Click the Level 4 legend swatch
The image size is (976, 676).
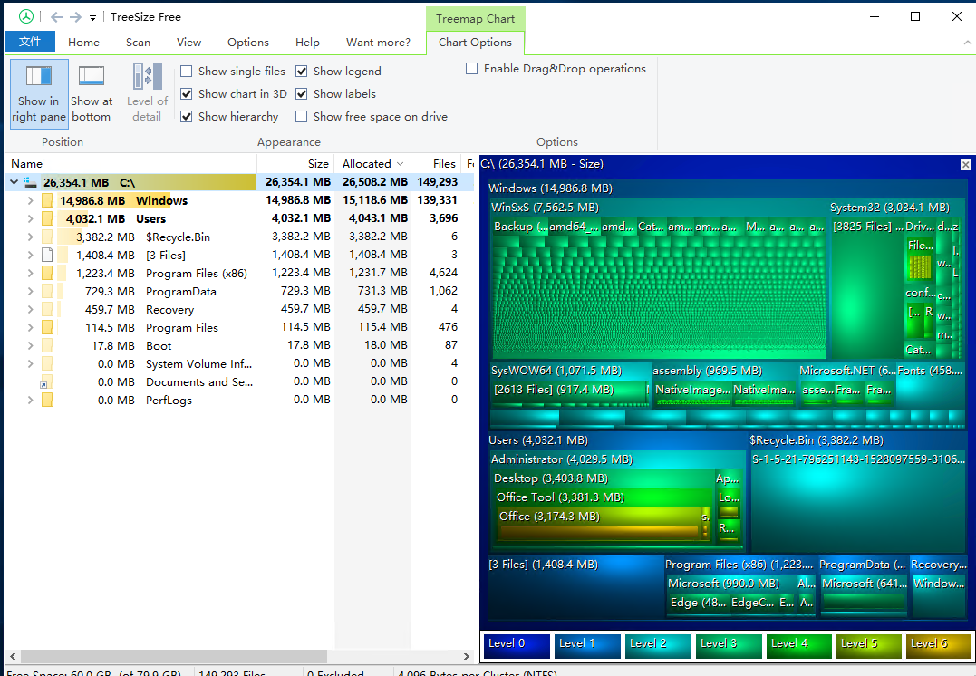click(x=798, y=645)
